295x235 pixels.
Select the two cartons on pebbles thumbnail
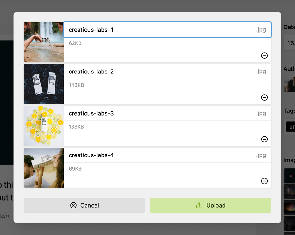(x=44, y=84)
